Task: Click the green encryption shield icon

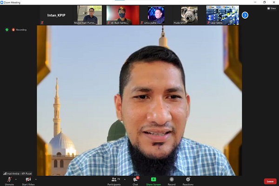Action: click(7, 30)
